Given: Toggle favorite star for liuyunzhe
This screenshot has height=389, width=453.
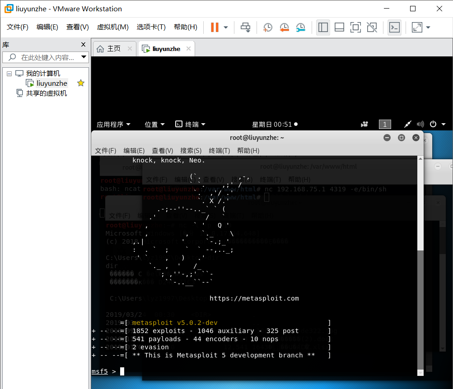Looking at the screenshot, I should click(x=81, y=83).
